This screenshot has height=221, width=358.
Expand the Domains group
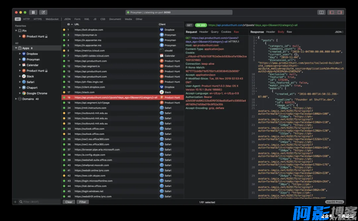point(16,99)
